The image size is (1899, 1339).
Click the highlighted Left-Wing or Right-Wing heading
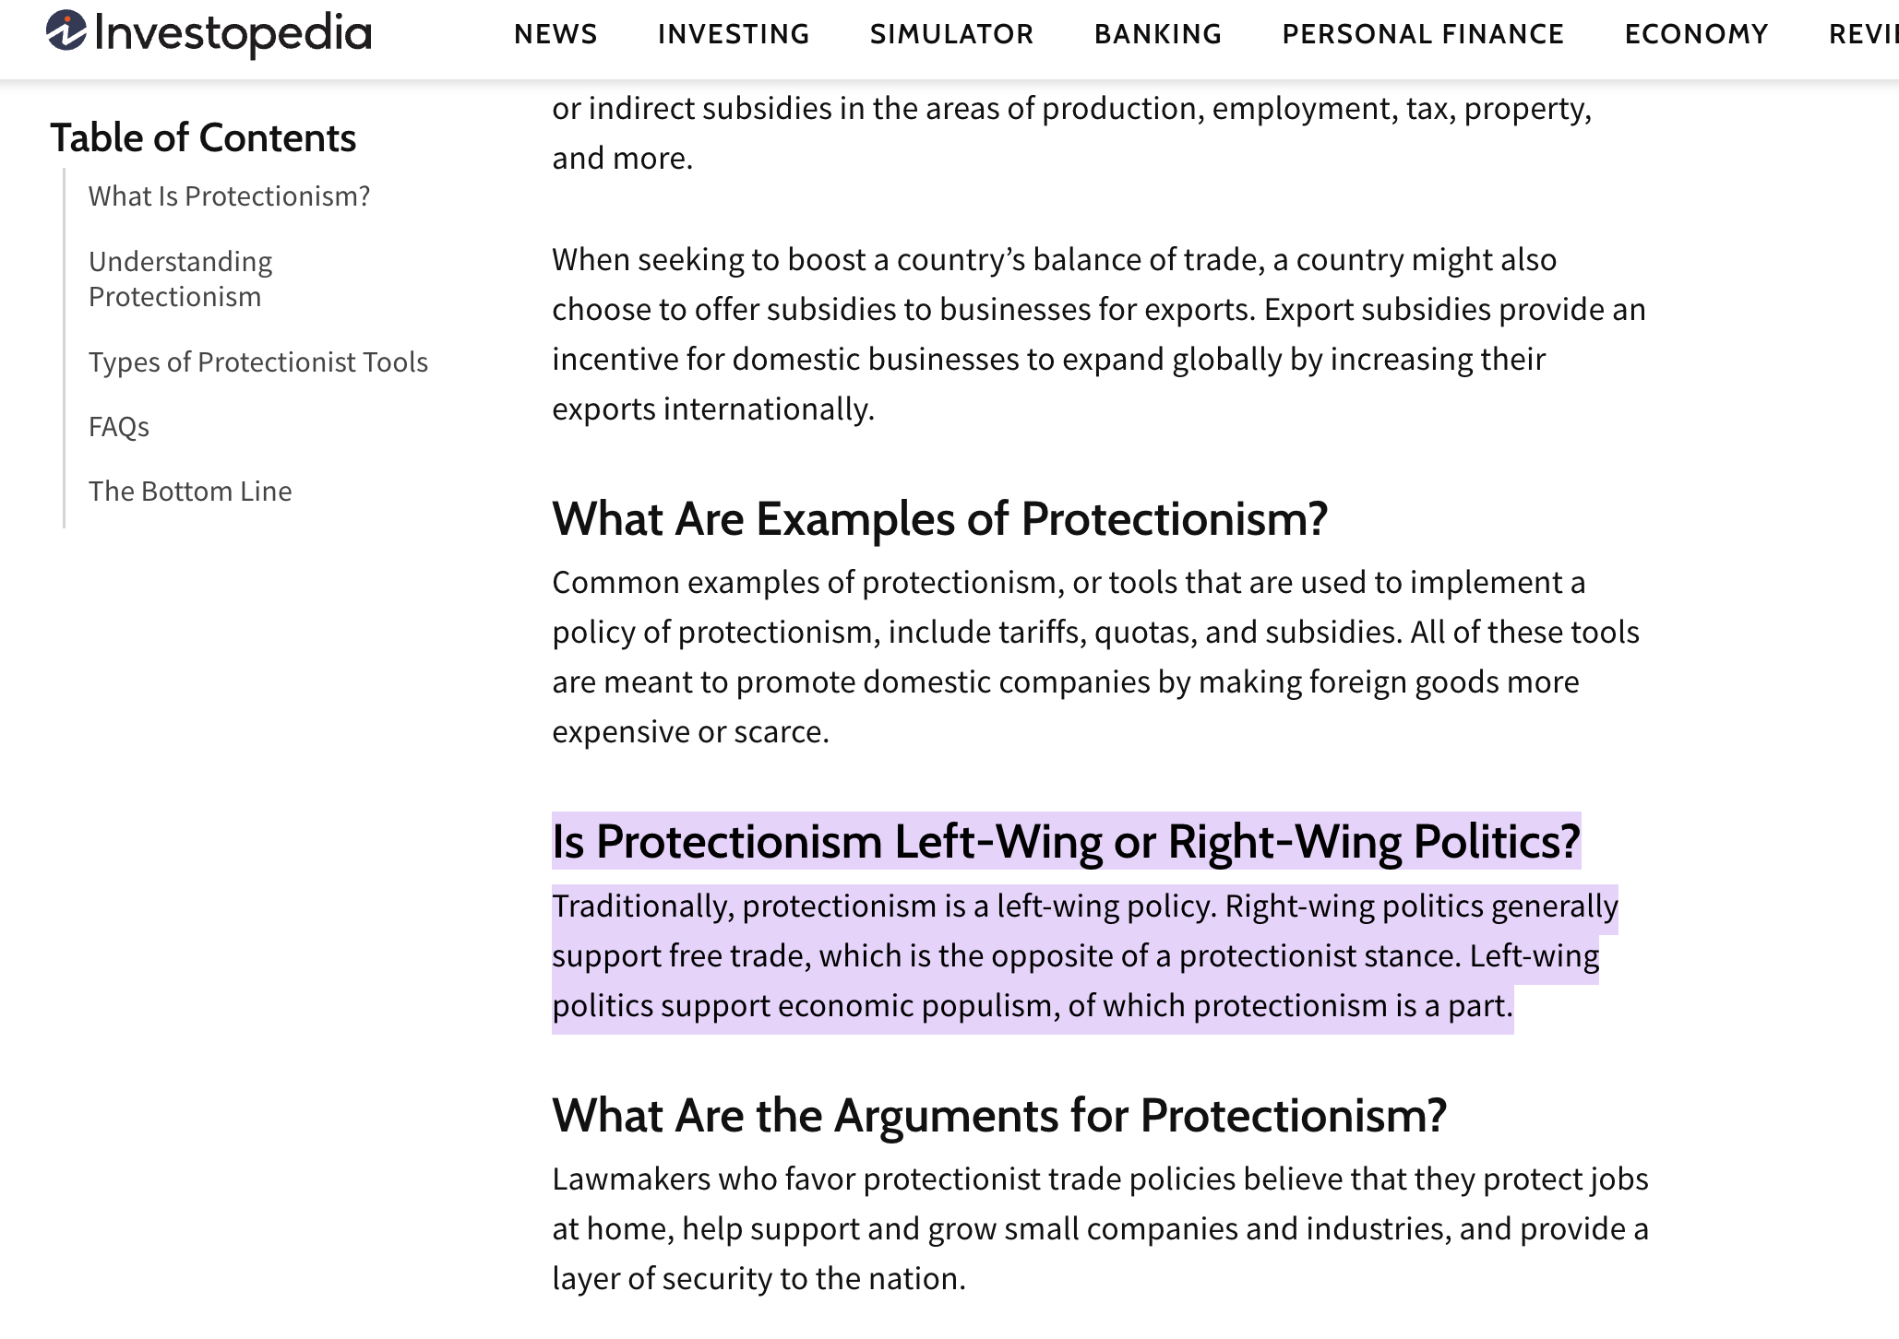(x=1066, y=842)
